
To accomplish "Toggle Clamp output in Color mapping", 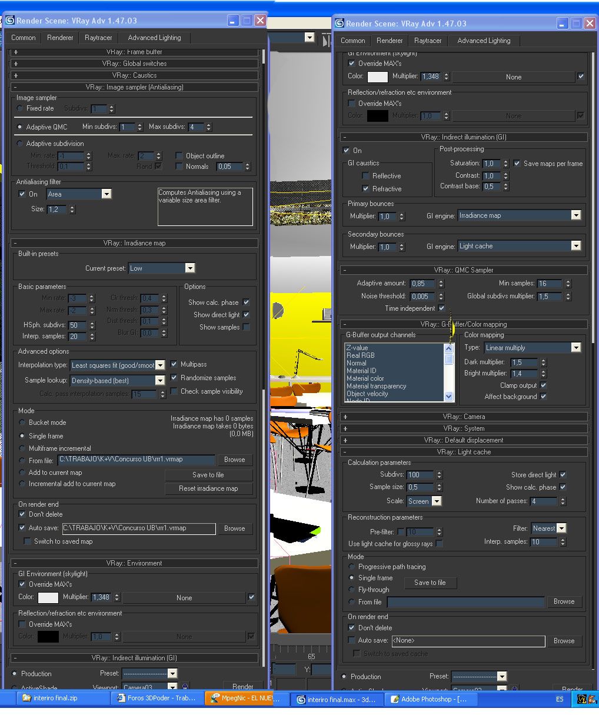I will (x=543, y=385).
